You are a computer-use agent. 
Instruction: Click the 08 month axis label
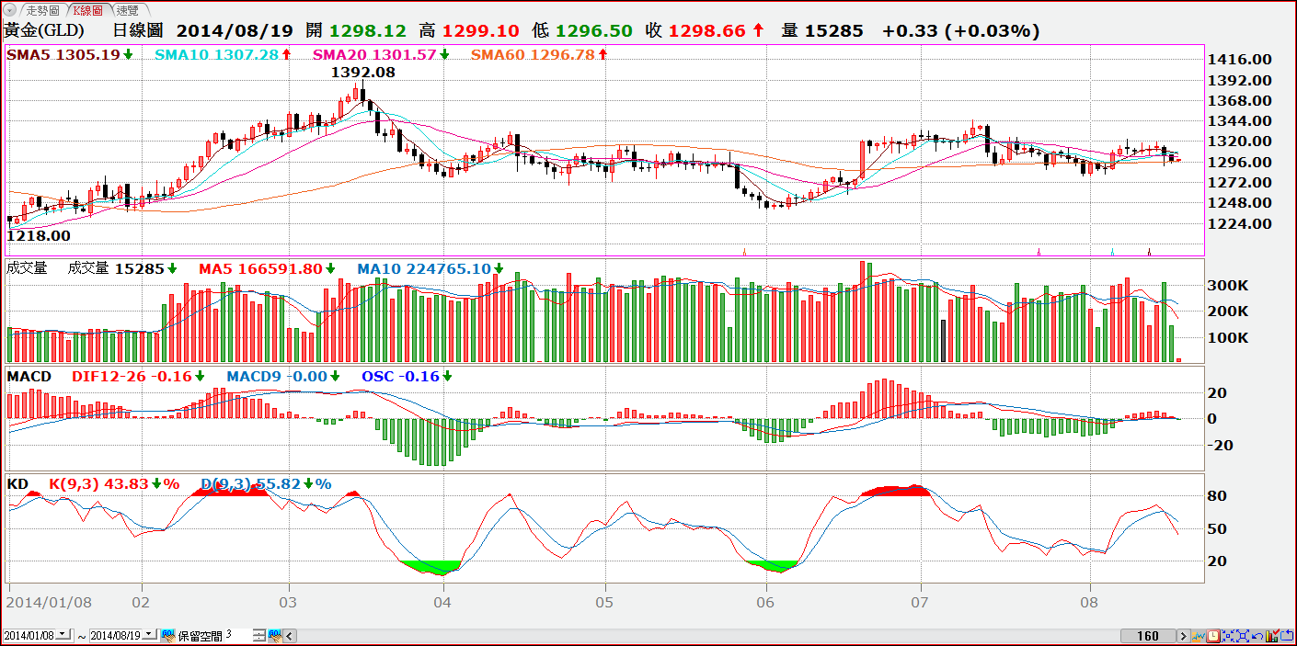pyautogui.click(x=1089, y=603)
